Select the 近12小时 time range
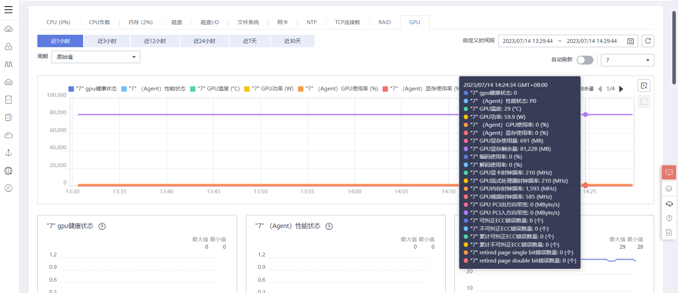The height and width of the screenshot is (293, 678). 155,41
